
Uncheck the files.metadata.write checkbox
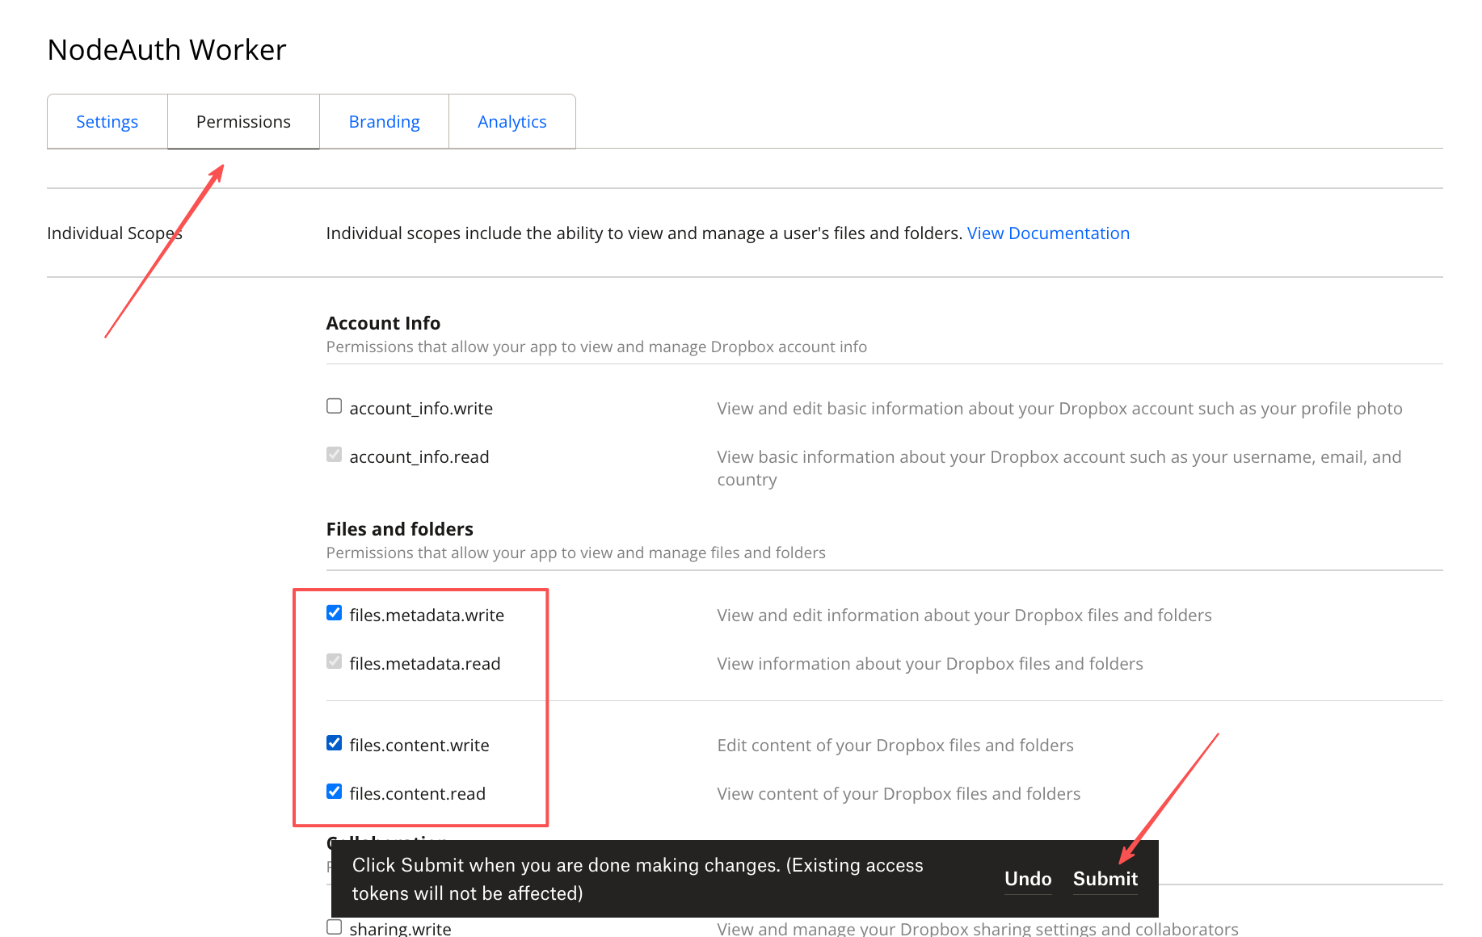(x=335, y=613)
